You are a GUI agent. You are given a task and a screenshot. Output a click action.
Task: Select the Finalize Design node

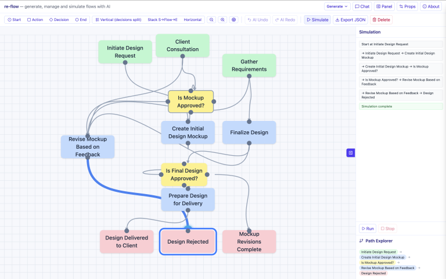pos(249,133)
